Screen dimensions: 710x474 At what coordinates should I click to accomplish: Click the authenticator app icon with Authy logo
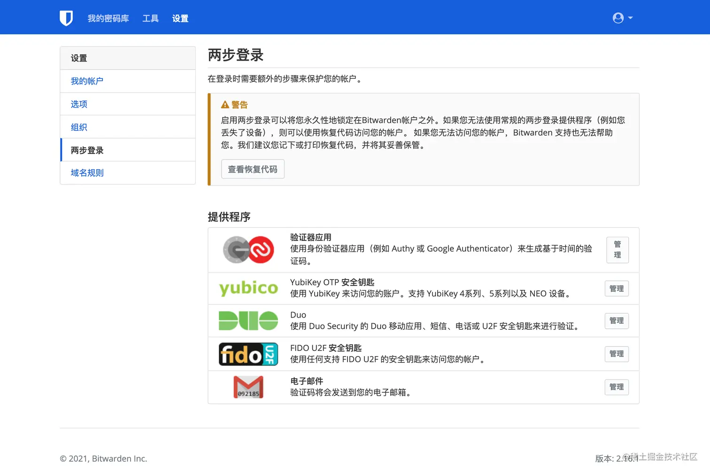click(x=248, y=249)
